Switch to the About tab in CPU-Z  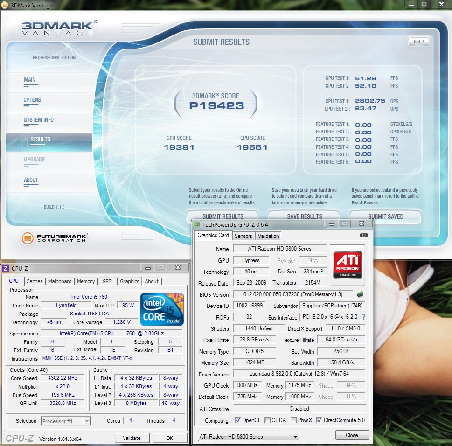click(x=152, y=281)
